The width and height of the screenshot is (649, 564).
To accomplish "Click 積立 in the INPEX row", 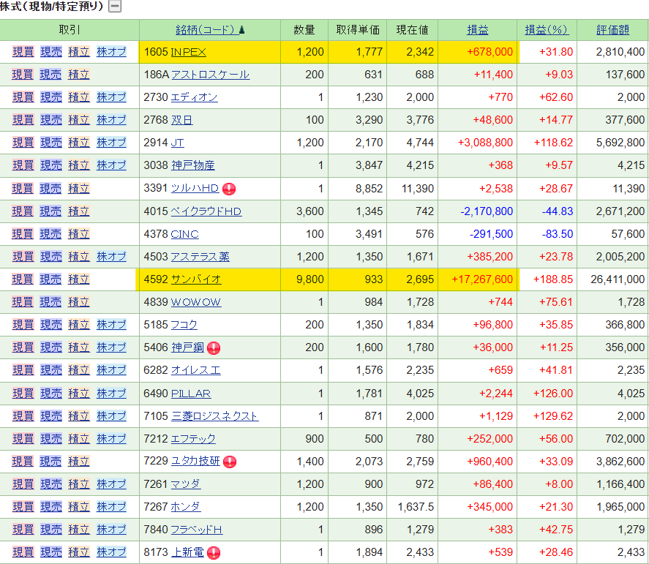I will (x=78, y=52).
